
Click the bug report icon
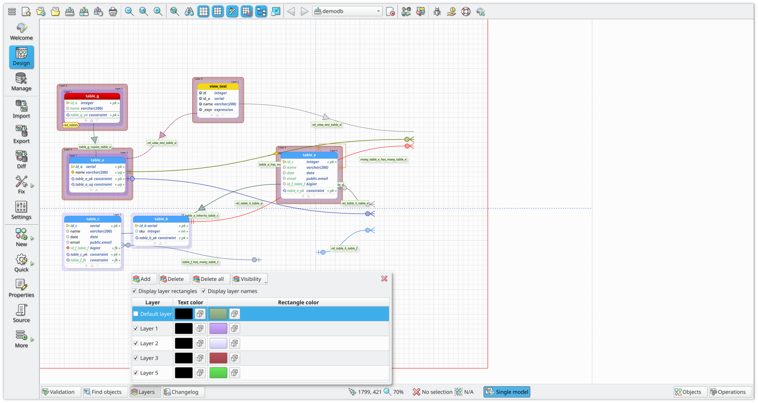pyautogui.click(x=437, y=11)
